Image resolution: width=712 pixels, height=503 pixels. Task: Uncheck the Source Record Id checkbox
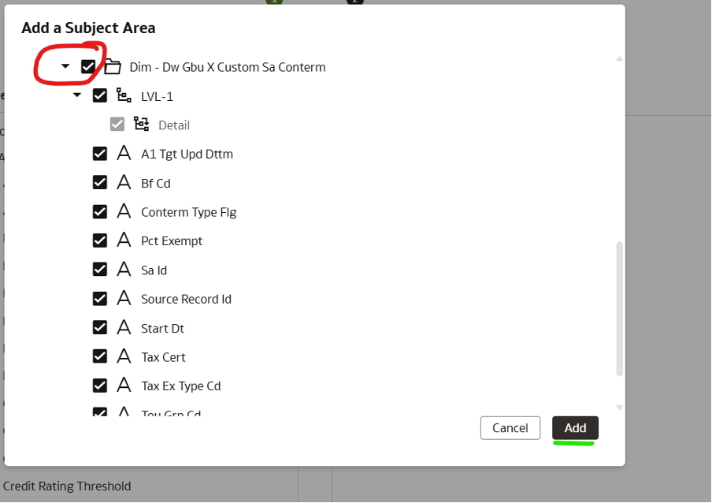coord(100,299)
